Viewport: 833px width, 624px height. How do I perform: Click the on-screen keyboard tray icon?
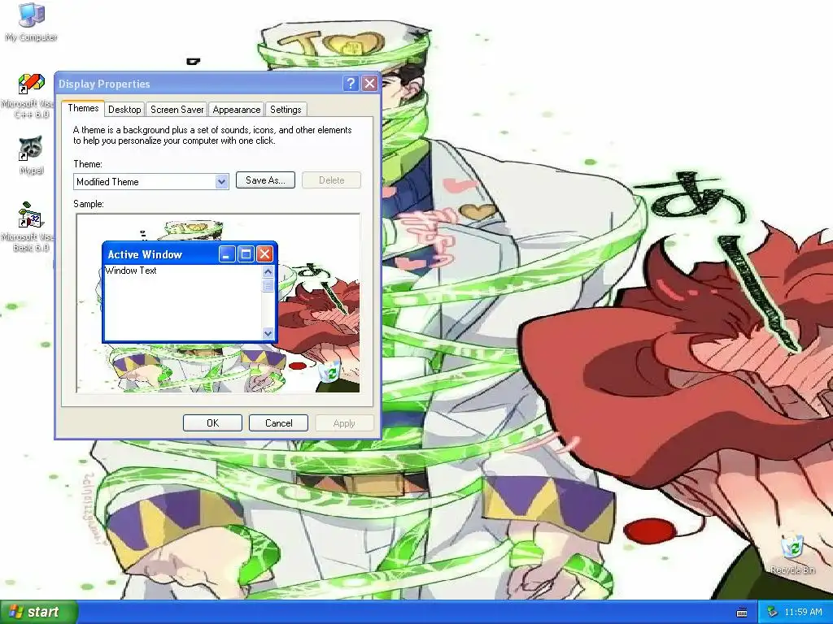click(742, 613)
